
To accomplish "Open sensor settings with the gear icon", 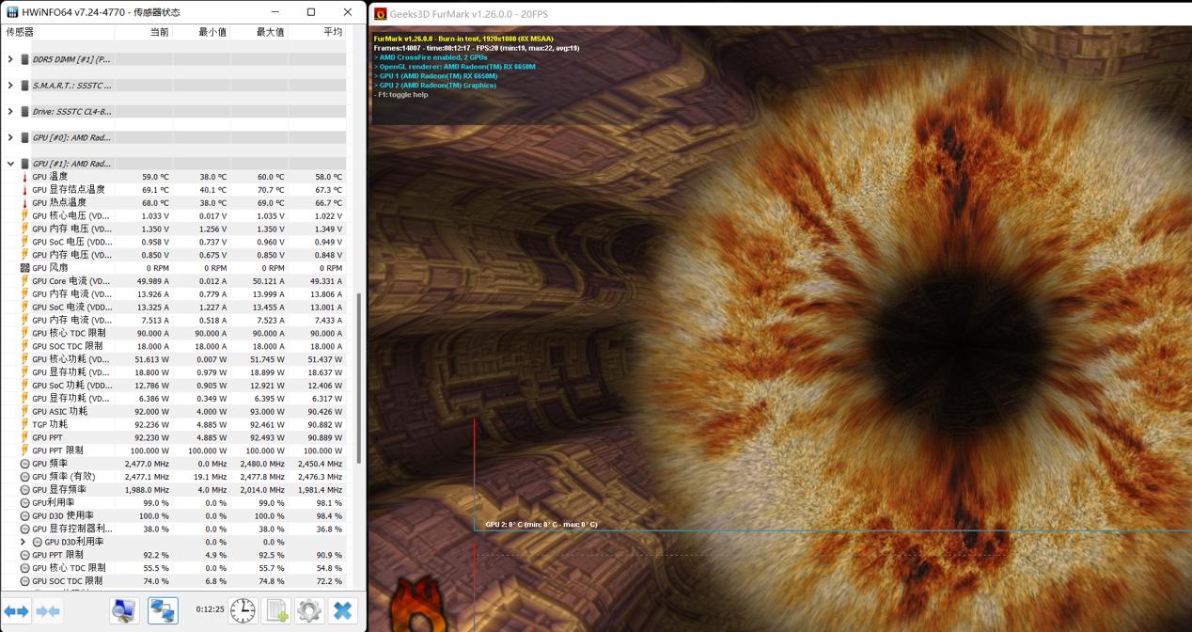I will tap(309, 610).
